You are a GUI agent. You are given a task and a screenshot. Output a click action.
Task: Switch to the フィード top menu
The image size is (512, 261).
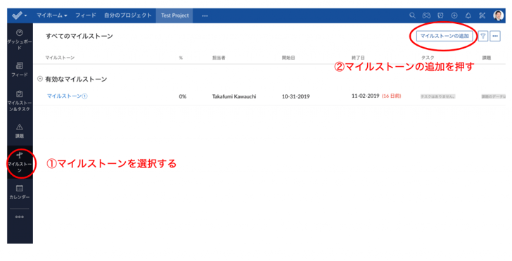tap(86, 15)
